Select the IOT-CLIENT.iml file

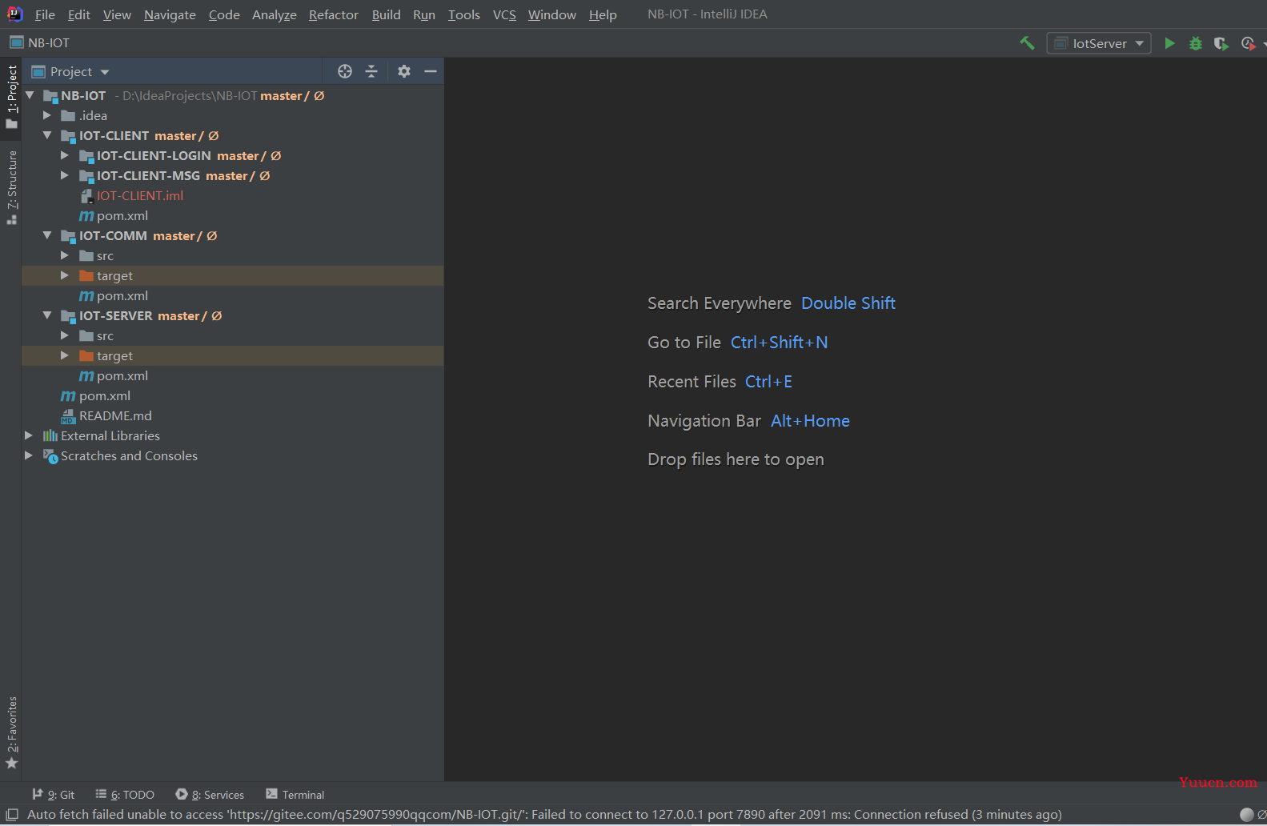[x=140, y=196]
